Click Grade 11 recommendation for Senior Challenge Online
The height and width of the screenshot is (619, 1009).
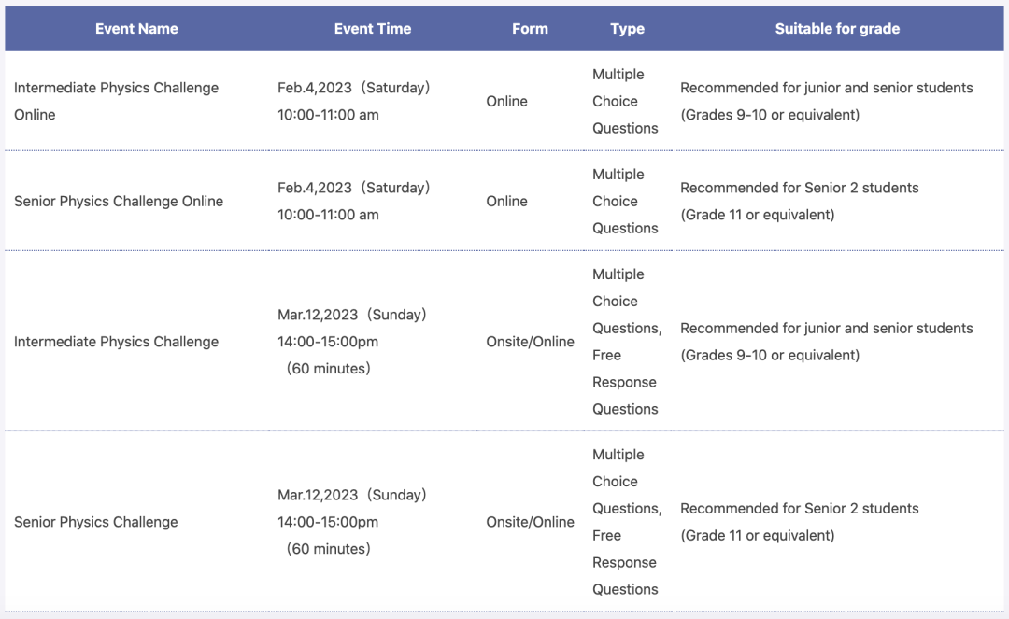(x=799, y=201)
